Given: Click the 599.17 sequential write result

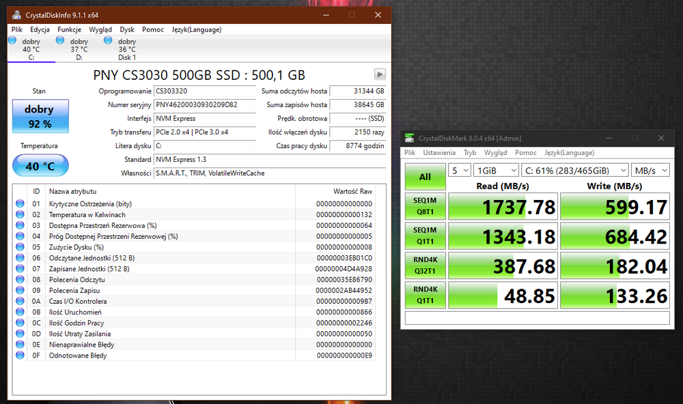Looking at the screenshot, I should (x=615, y=206).
